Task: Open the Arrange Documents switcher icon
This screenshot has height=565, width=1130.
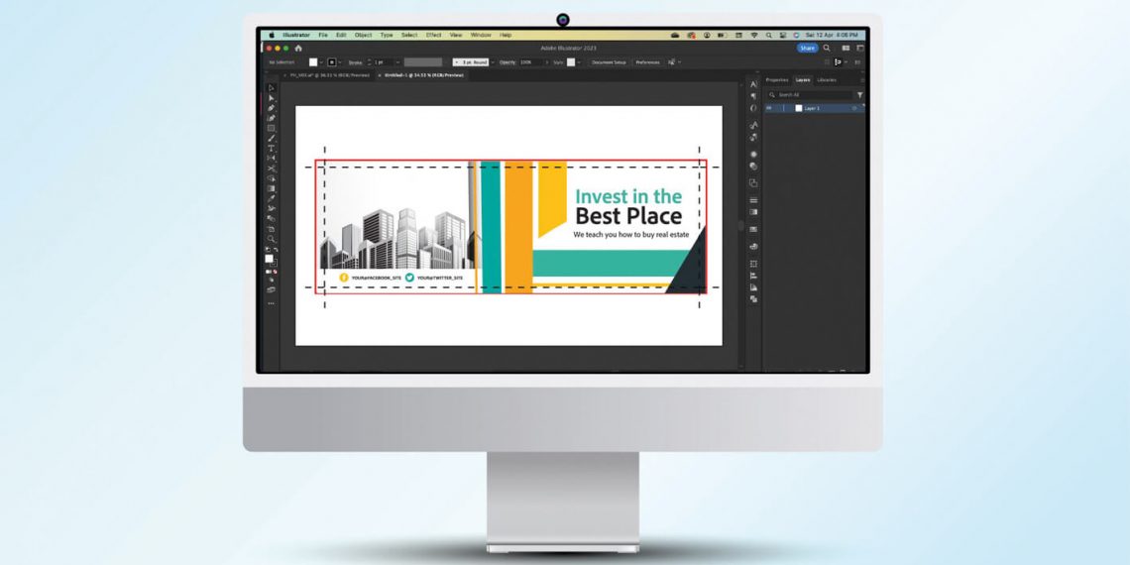Action: 847,49
